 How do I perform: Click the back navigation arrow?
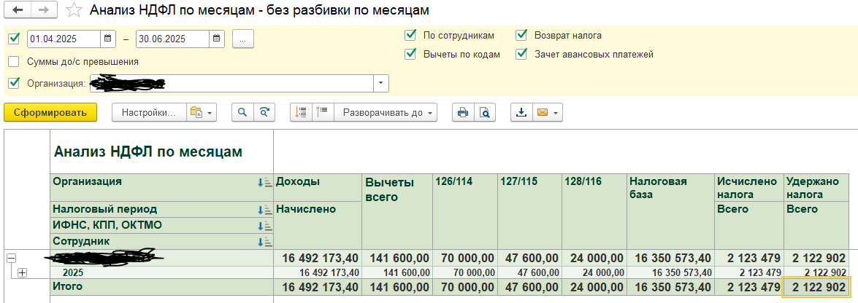[18, 10]
